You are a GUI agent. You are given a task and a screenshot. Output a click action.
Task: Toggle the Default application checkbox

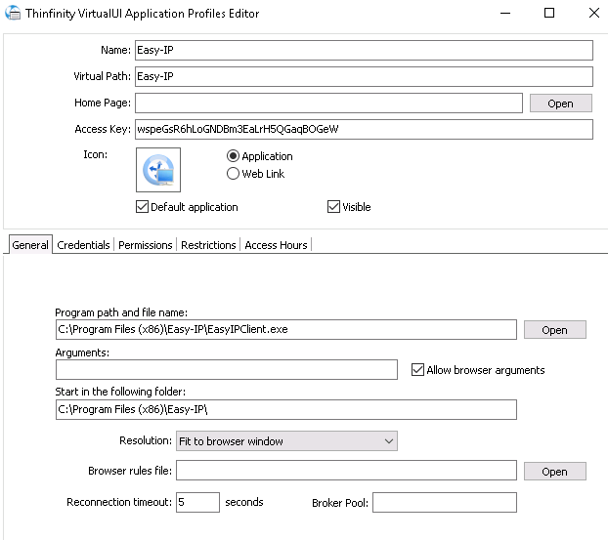point(142,207)
